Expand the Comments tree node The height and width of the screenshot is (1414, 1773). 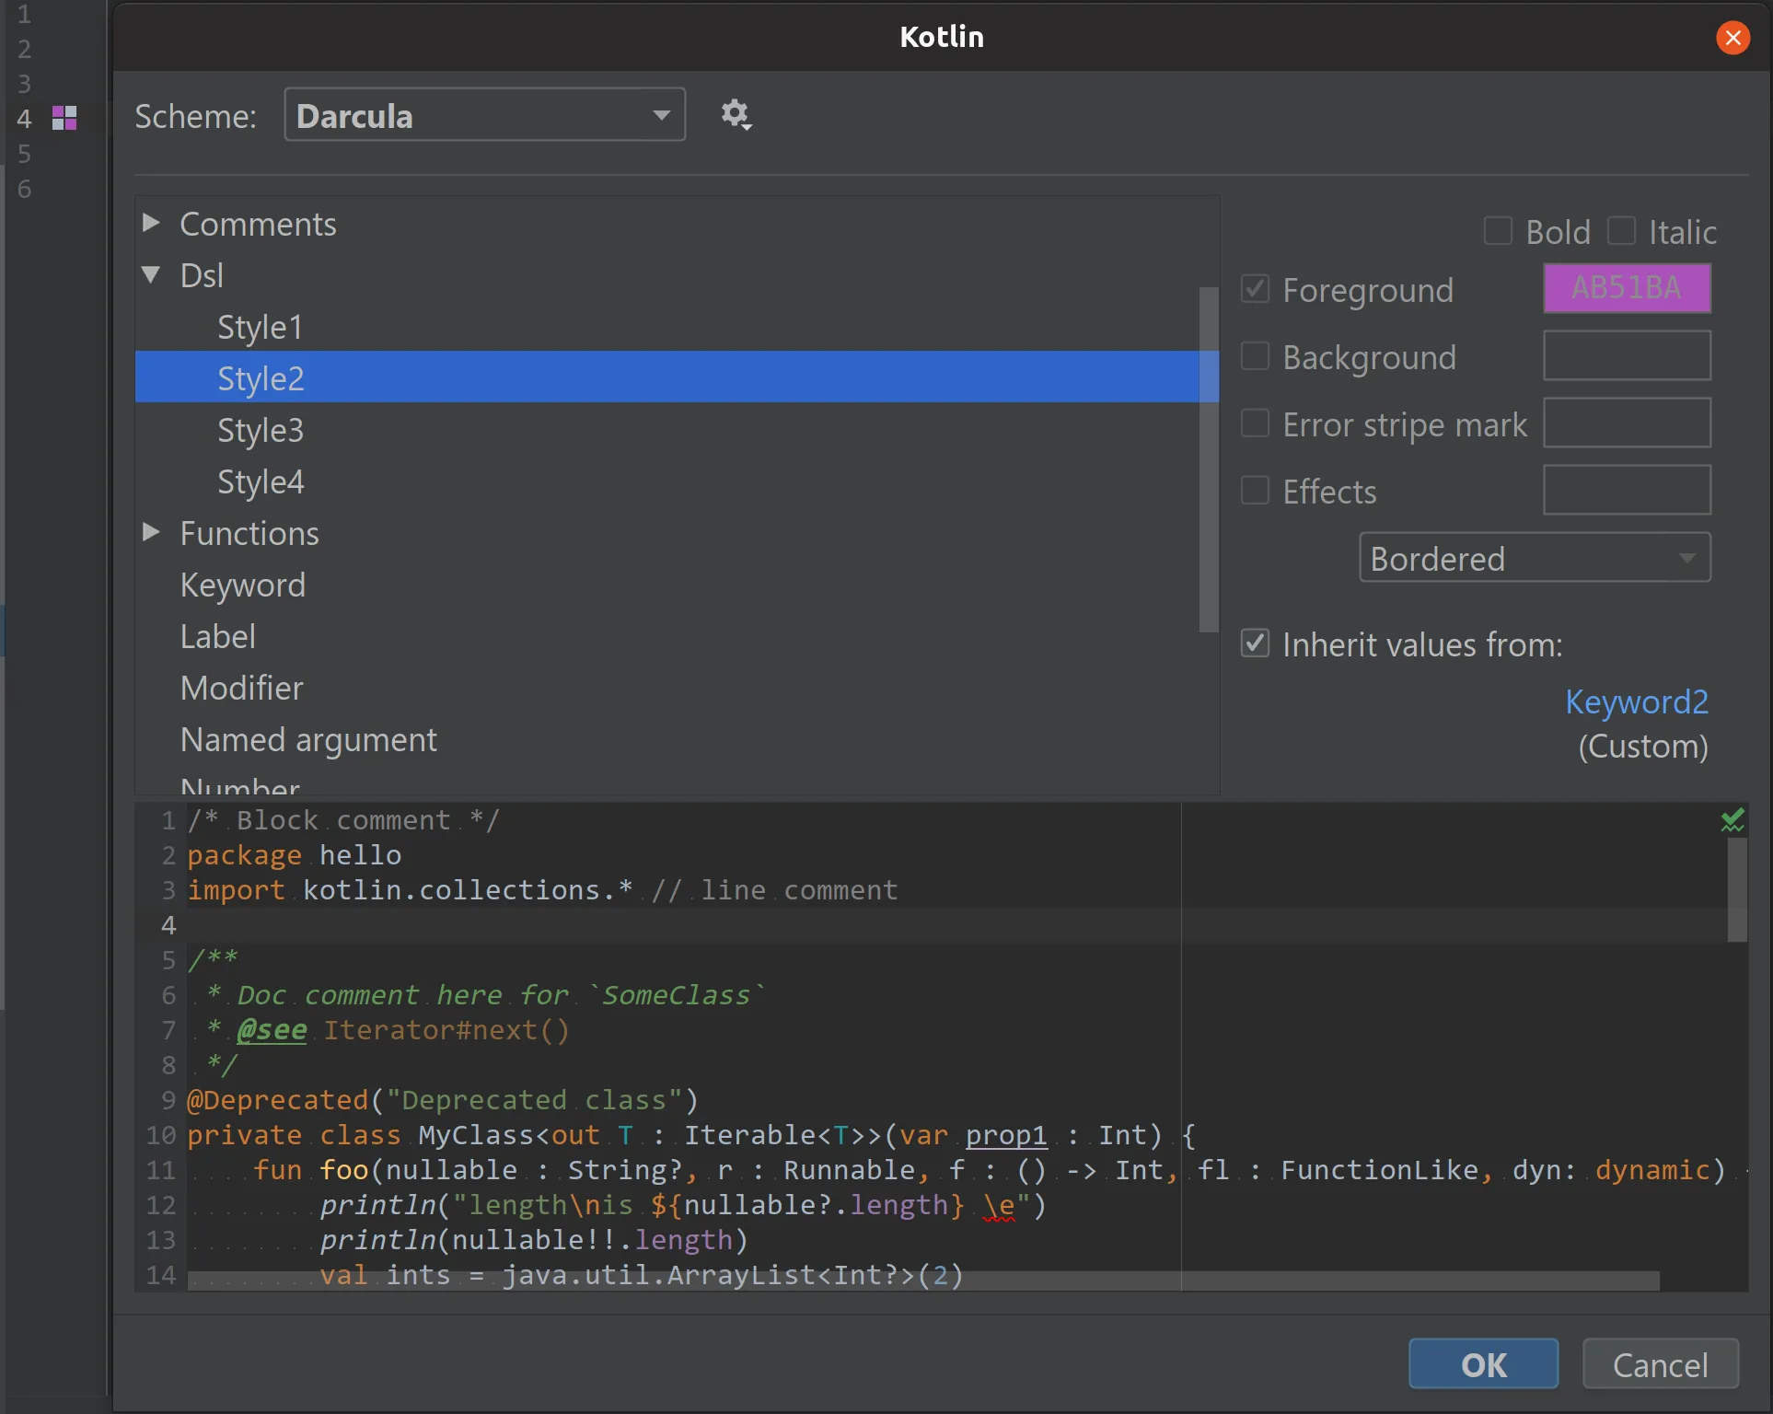coord(152,223)
